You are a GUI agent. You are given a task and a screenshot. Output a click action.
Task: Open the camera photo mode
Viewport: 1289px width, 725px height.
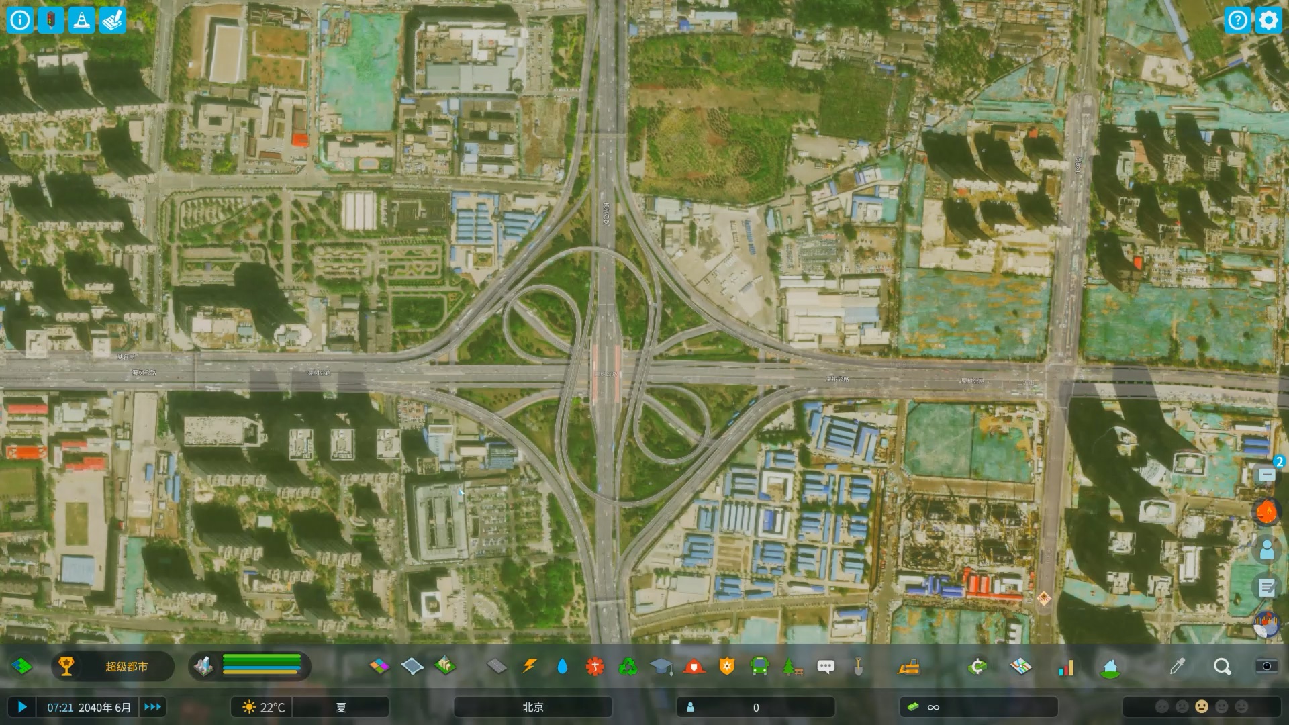coord(1267,666)
